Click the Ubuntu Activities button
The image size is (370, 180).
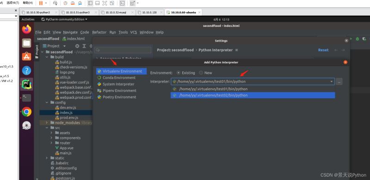point(28,19)
